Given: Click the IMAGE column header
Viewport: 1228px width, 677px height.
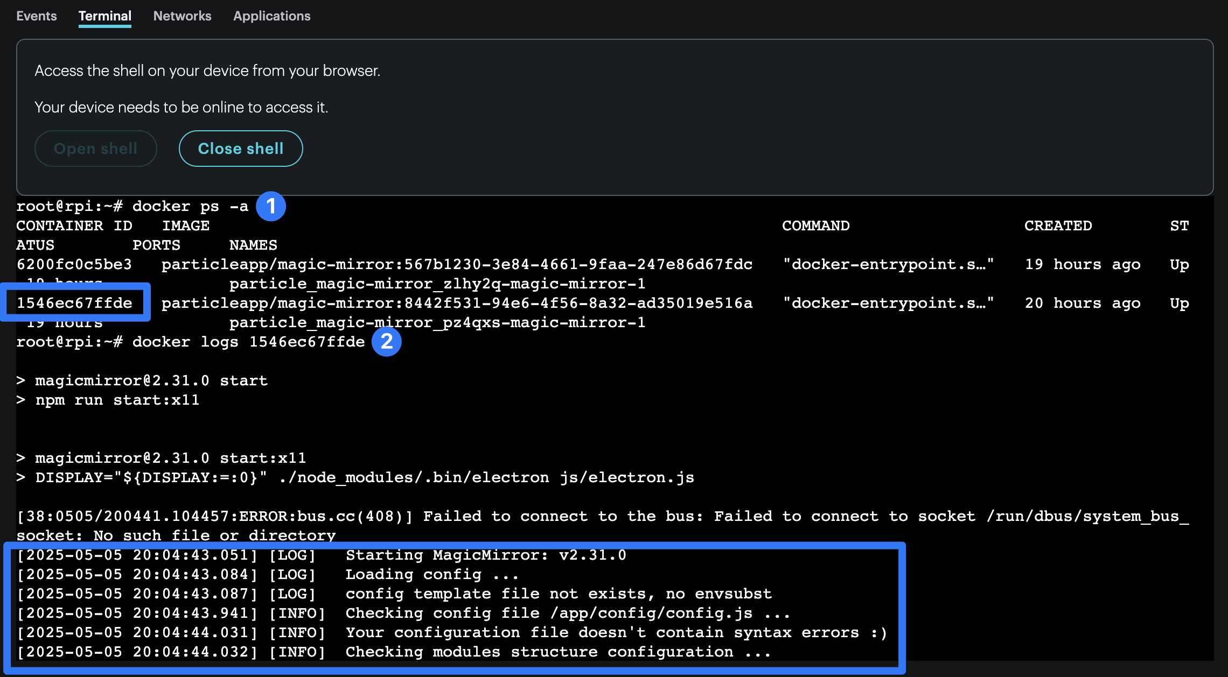Looking at the screenshot, I should [x=185, y=226].
